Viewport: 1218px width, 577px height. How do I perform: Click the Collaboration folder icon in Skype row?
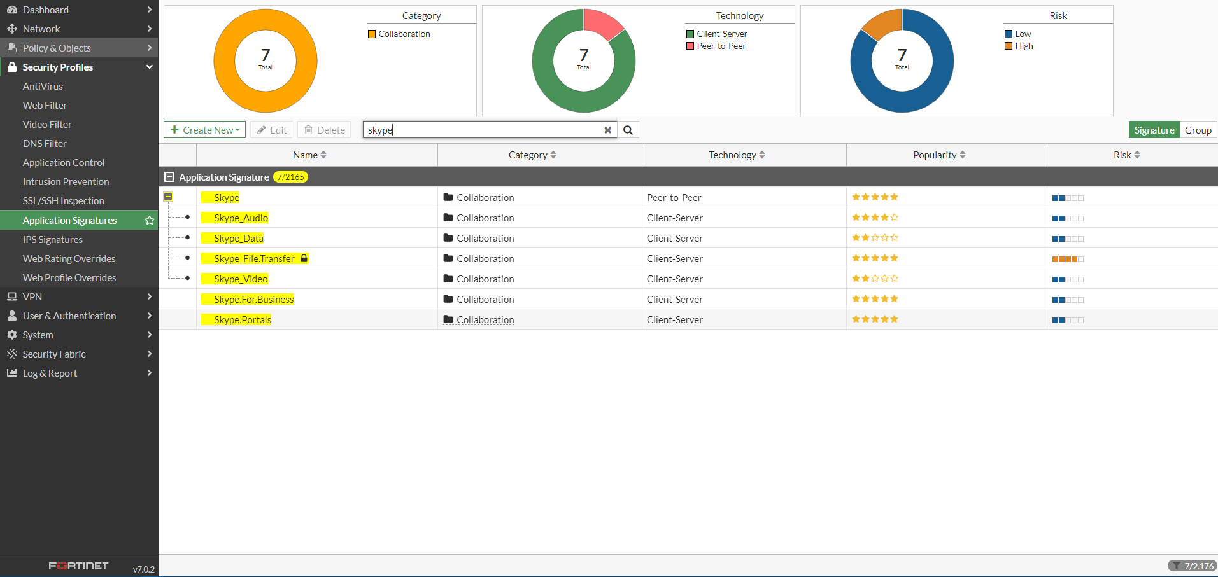pos(448,197)
